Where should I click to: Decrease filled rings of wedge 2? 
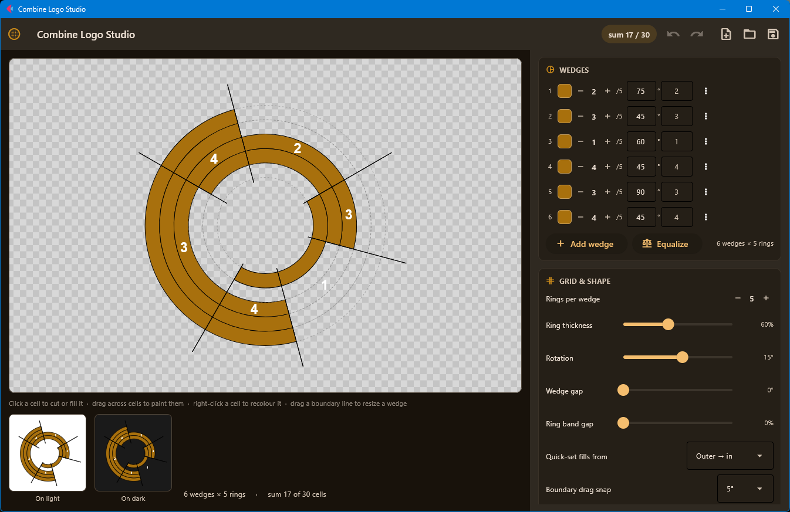(580, 116)
